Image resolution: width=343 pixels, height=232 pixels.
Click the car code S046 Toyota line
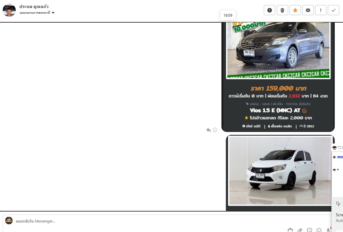point(278,104)
